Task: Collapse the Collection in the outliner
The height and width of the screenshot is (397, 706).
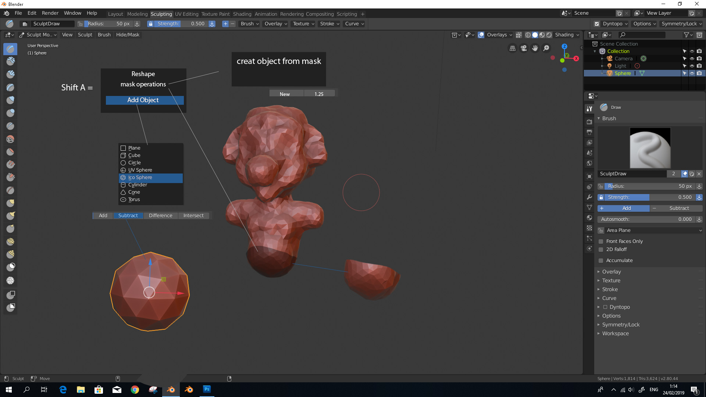Action: (x=595, y=51)
